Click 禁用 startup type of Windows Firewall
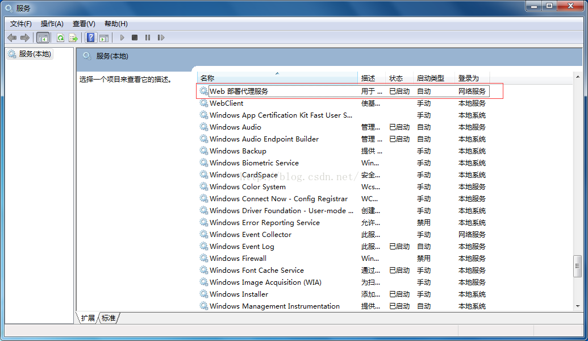 click(x=424, y=259)
